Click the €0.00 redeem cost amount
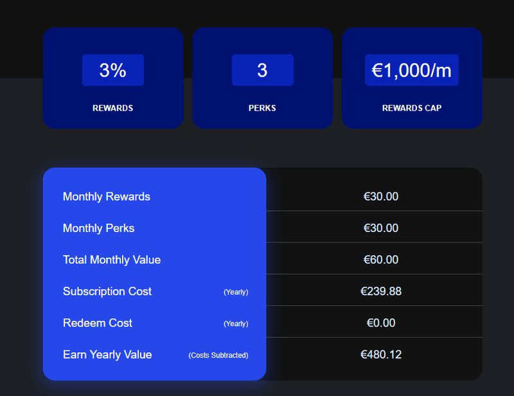This screenshot has width=514, height=396. [x=381, y=323]
